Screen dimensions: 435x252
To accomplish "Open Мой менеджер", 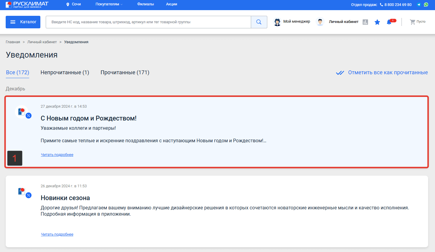I will pos(292,22).
